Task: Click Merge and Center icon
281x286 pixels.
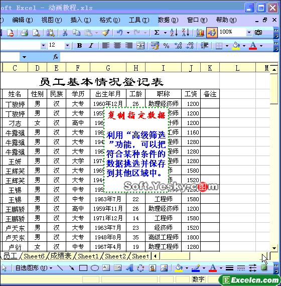Action: tap(140, 46)
